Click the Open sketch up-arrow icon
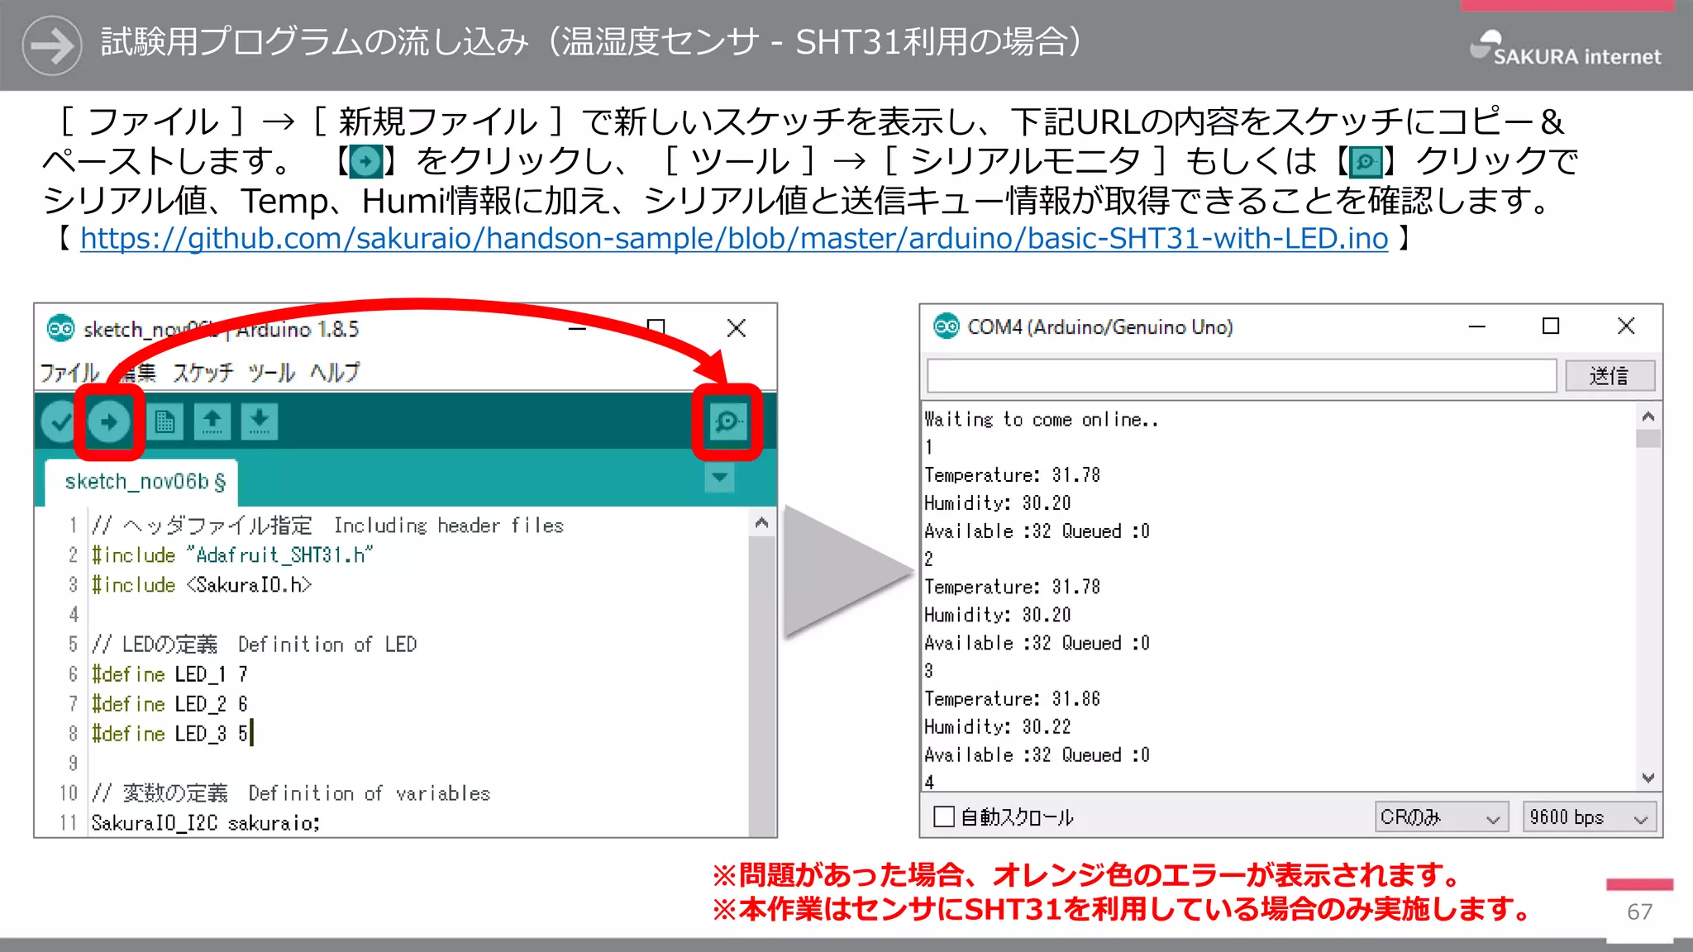The height and width of the screenshot is (952, 1693). tap(212, 422)
